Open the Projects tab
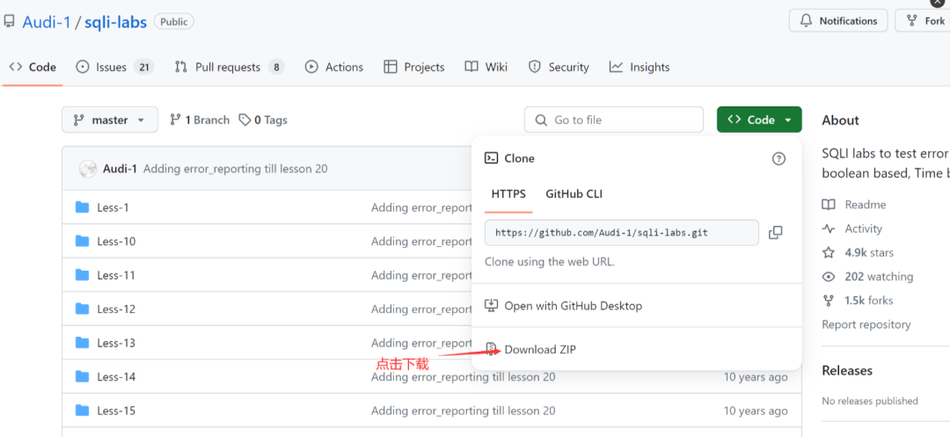 click(x=414, y=67)
